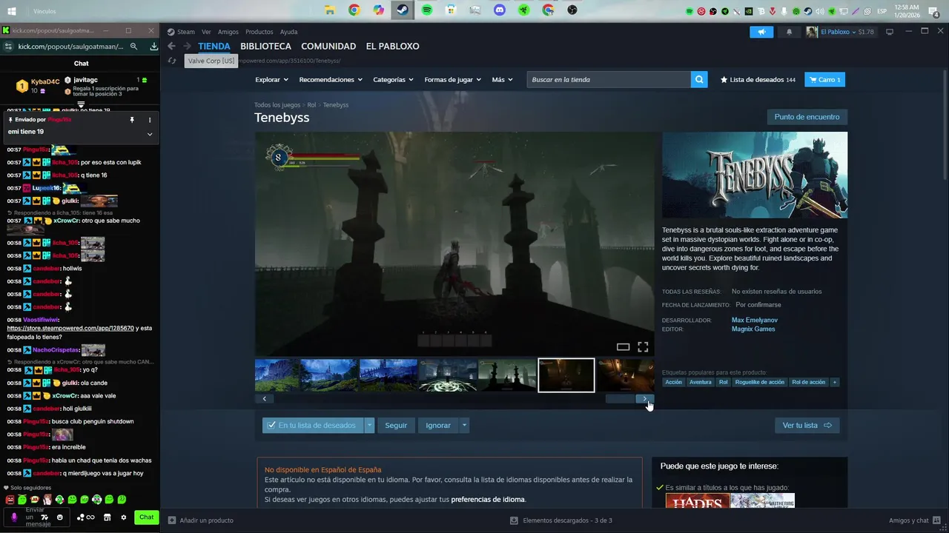Click the Ignorar button

(438, 426)
